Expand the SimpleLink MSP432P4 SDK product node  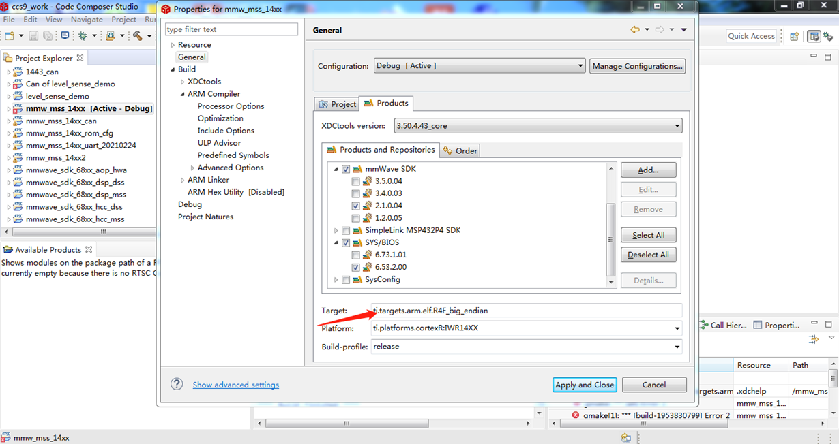tap(336, 230)
